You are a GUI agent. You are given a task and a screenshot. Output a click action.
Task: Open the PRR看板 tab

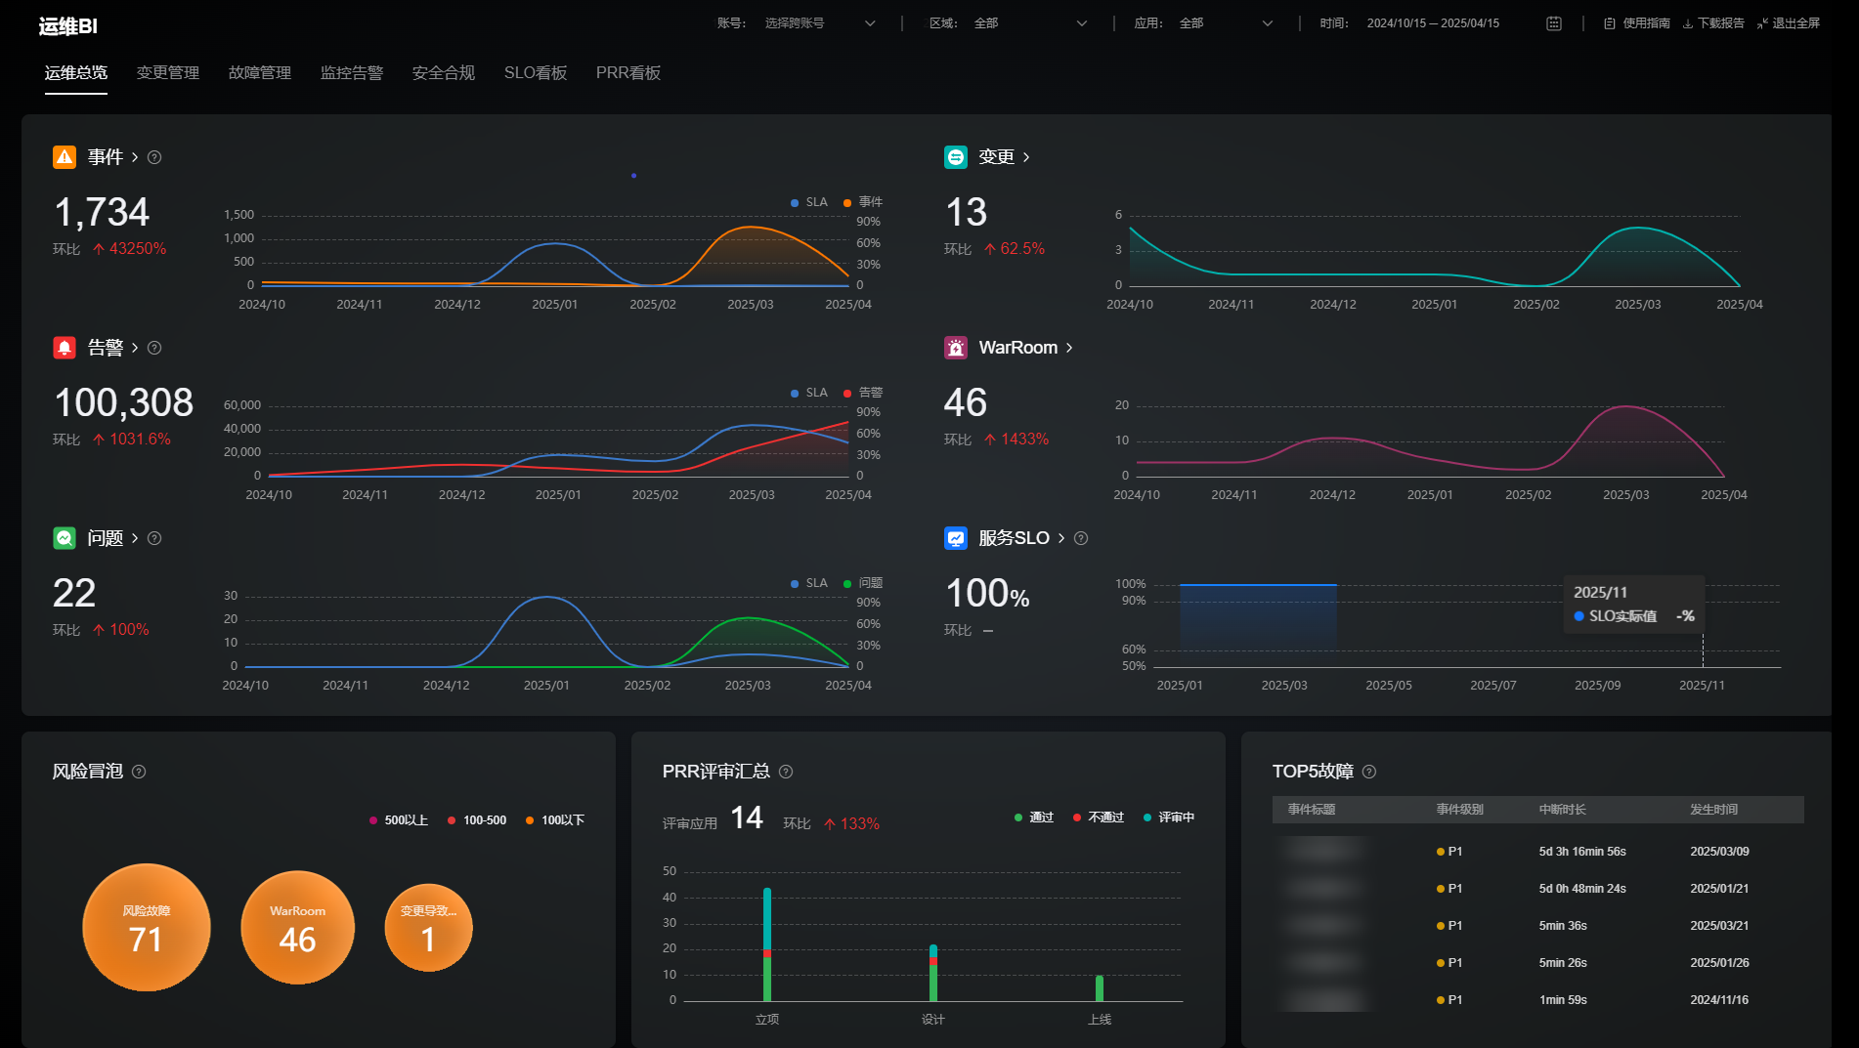(628, 73)
